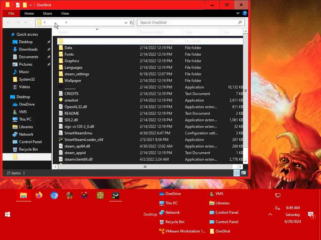This screenshot has width=321, height=240.
Task: Select the OpenAL32.dll file icon
Action: pyautogui.click(x=61, y=107)
